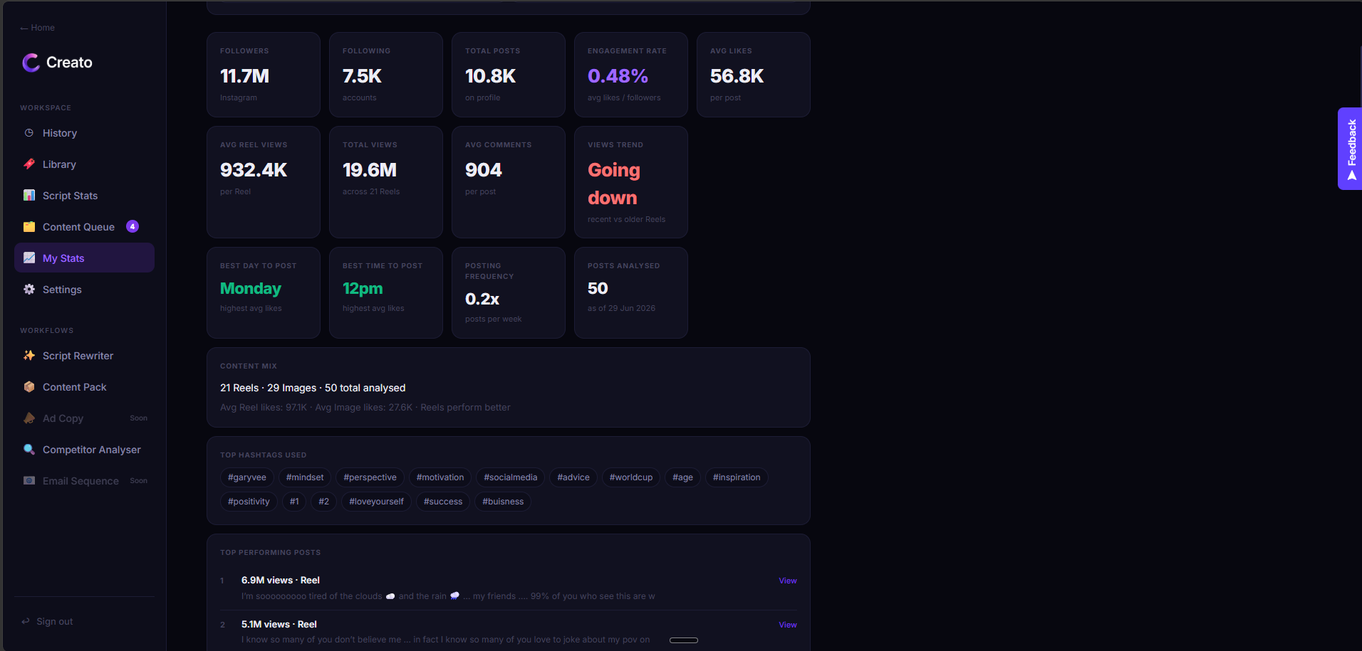Click the My Stats graph icon
The image size is (1362, 651).
pos(29,258)
